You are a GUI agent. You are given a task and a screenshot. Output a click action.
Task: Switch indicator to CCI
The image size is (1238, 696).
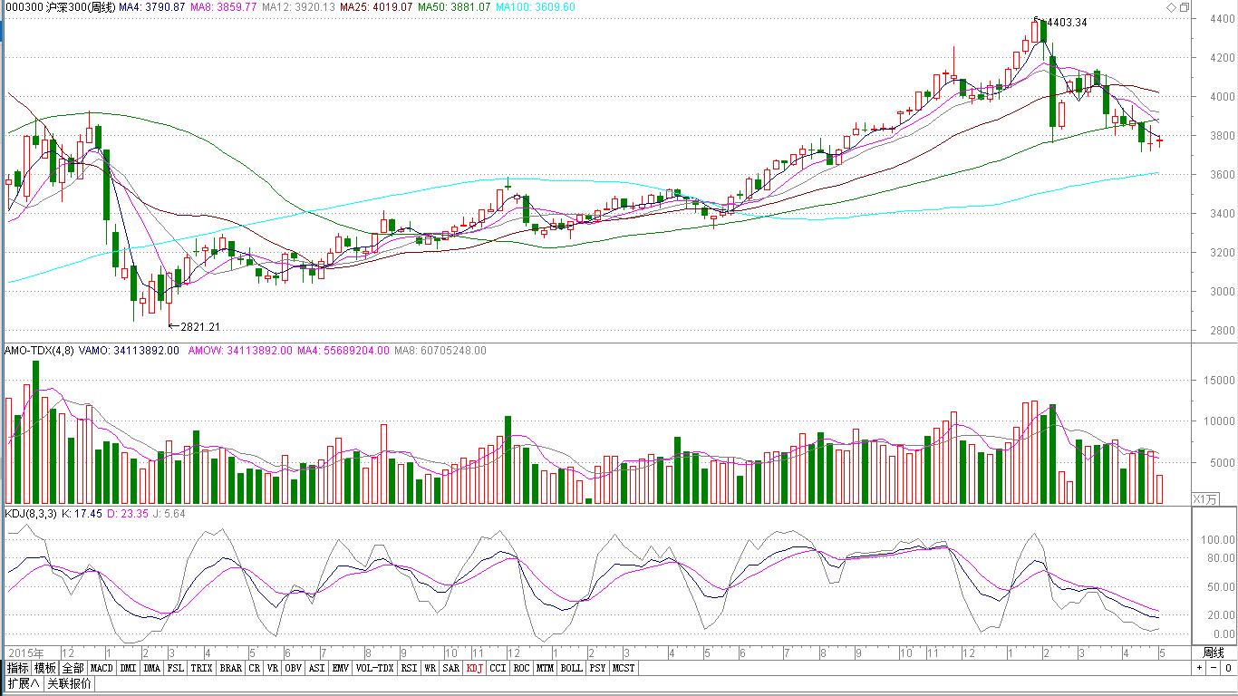pyautogui.click(x=498, y=668)
